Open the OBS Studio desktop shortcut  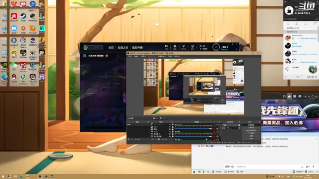[x=33, y=16]
